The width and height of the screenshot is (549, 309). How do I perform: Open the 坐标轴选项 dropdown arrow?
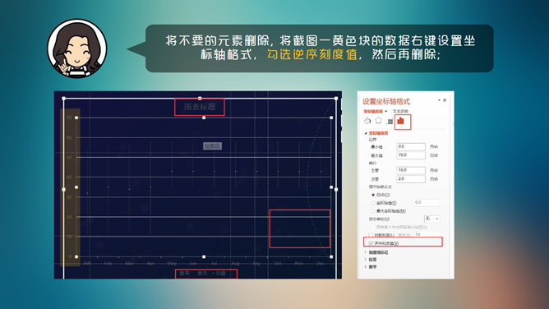coord(385,111)
